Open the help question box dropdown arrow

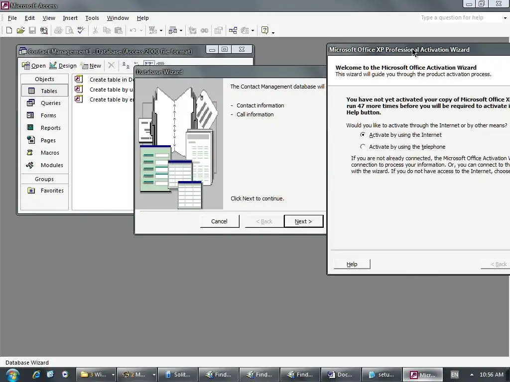(x=505, y=18)
